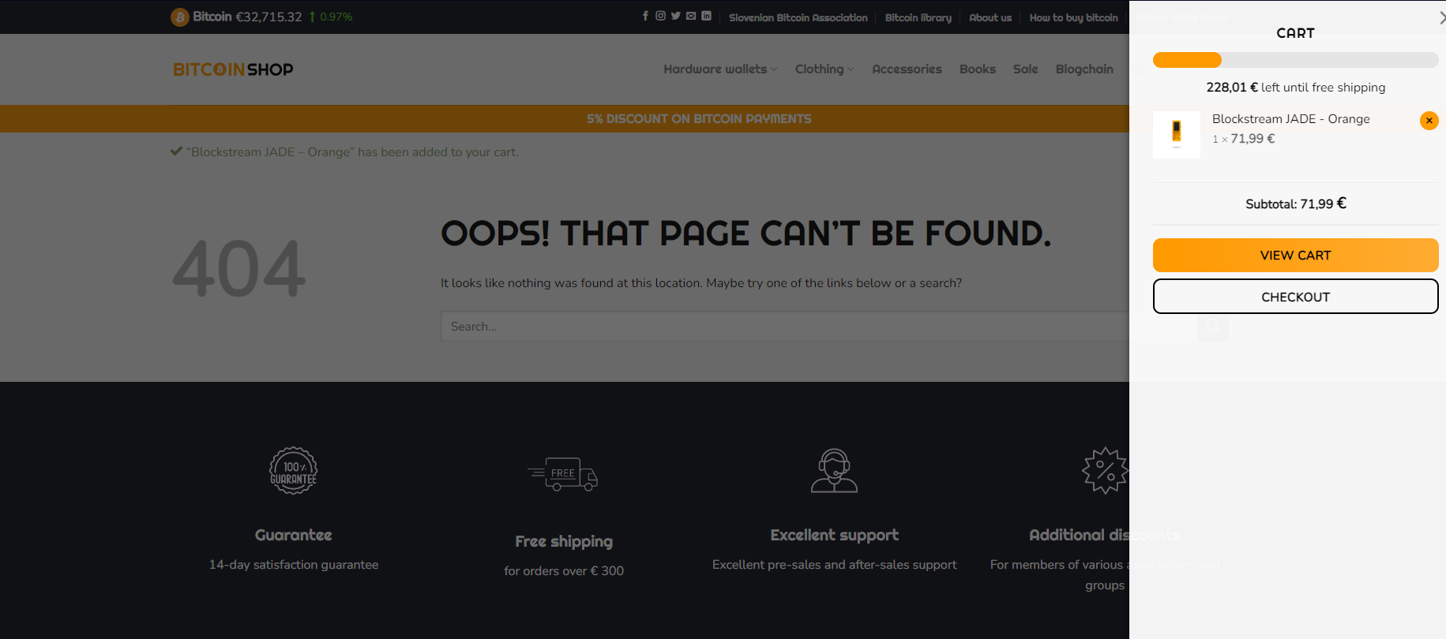
Task: Expand the Hardware wallets menu
Action: [720, 69]
